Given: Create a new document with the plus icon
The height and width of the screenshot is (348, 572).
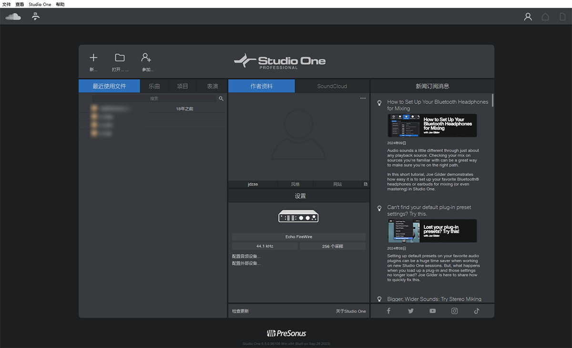Looking at the screenshot, I should (93, 58).
